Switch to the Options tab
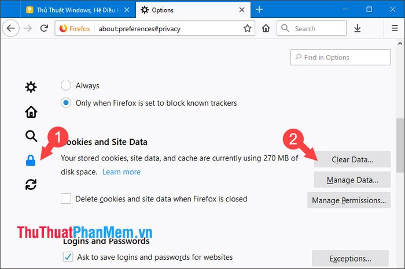Viewport: 405px width, 269px height. point(193,10)
